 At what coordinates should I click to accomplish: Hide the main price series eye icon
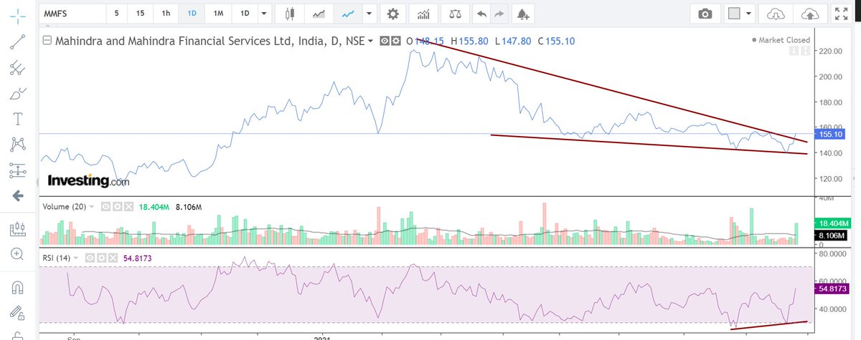click(x=385, y=42)
